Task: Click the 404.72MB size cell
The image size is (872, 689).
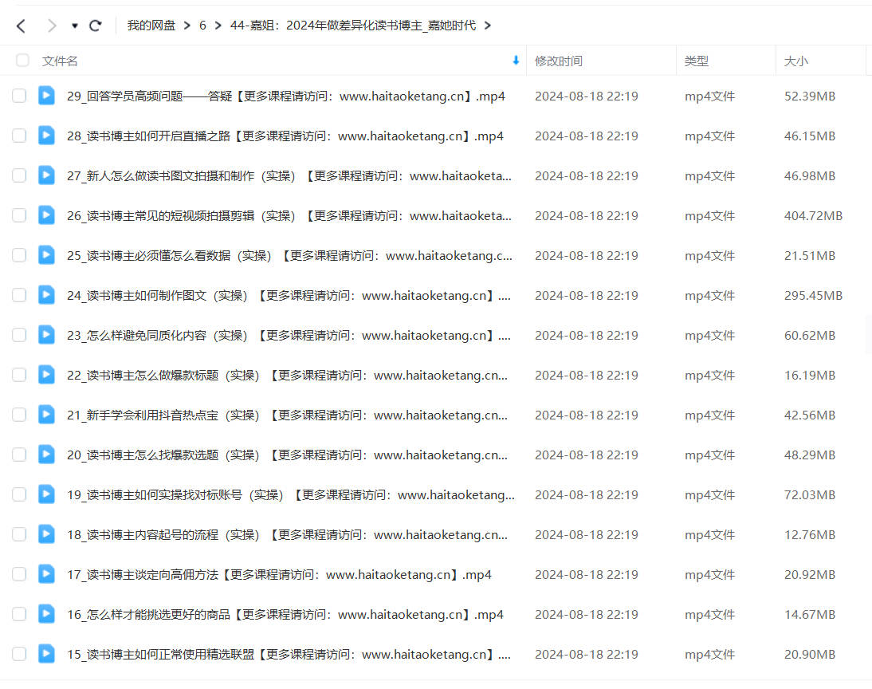Action: (x=813, y=216)
